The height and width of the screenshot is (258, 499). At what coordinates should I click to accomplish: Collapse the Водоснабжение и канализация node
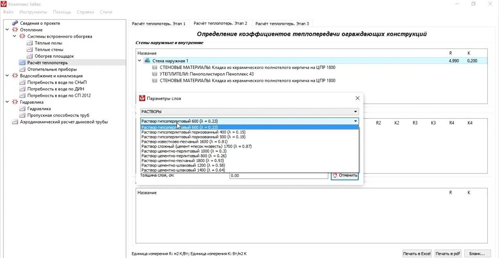coord(7,76)
